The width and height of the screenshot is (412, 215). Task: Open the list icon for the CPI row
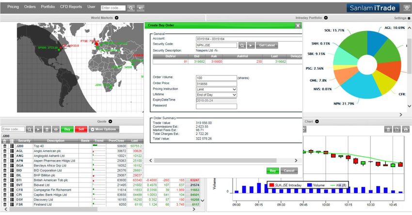click(x=12, y=195)
